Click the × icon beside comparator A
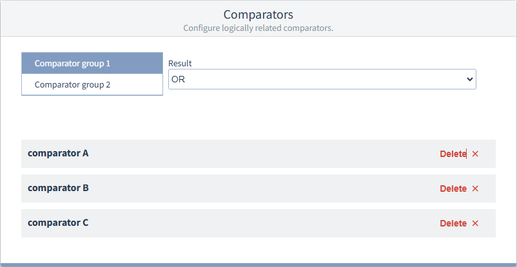Image resolution: width=517 pixels, height=267 pixels. [475, 154]
